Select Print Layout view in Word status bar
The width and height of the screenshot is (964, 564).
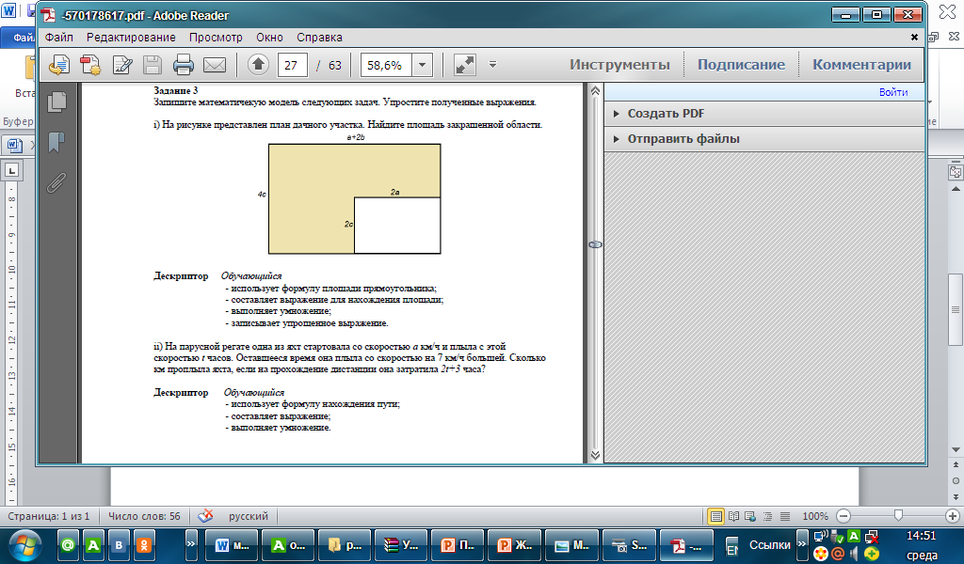[716, 516]
